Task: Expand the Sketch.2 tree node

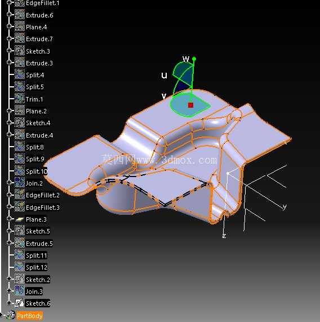Action: 9,279
